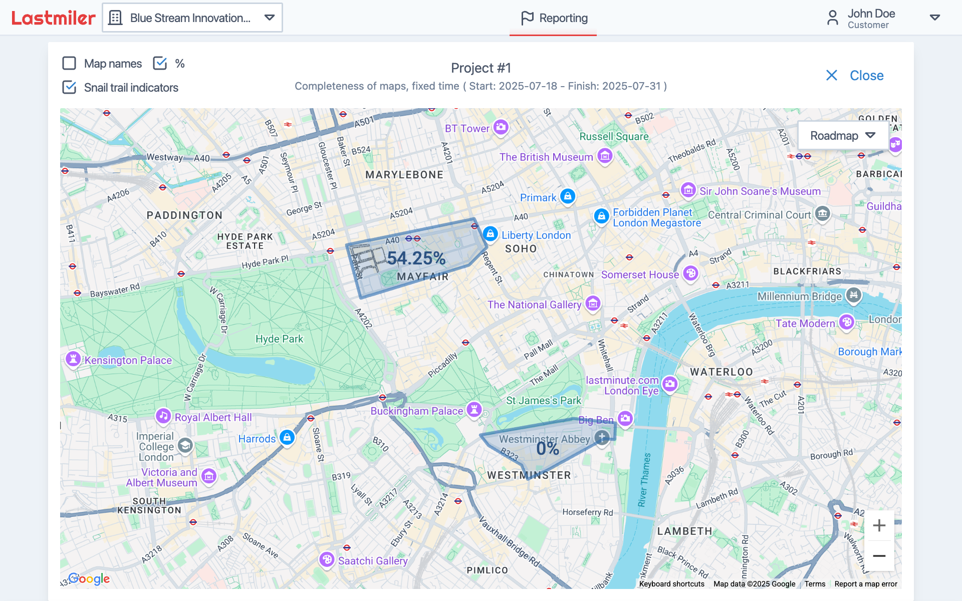Click the SOHO district label
The width and height of the screenshot is (962, 601).
point(521,249)
